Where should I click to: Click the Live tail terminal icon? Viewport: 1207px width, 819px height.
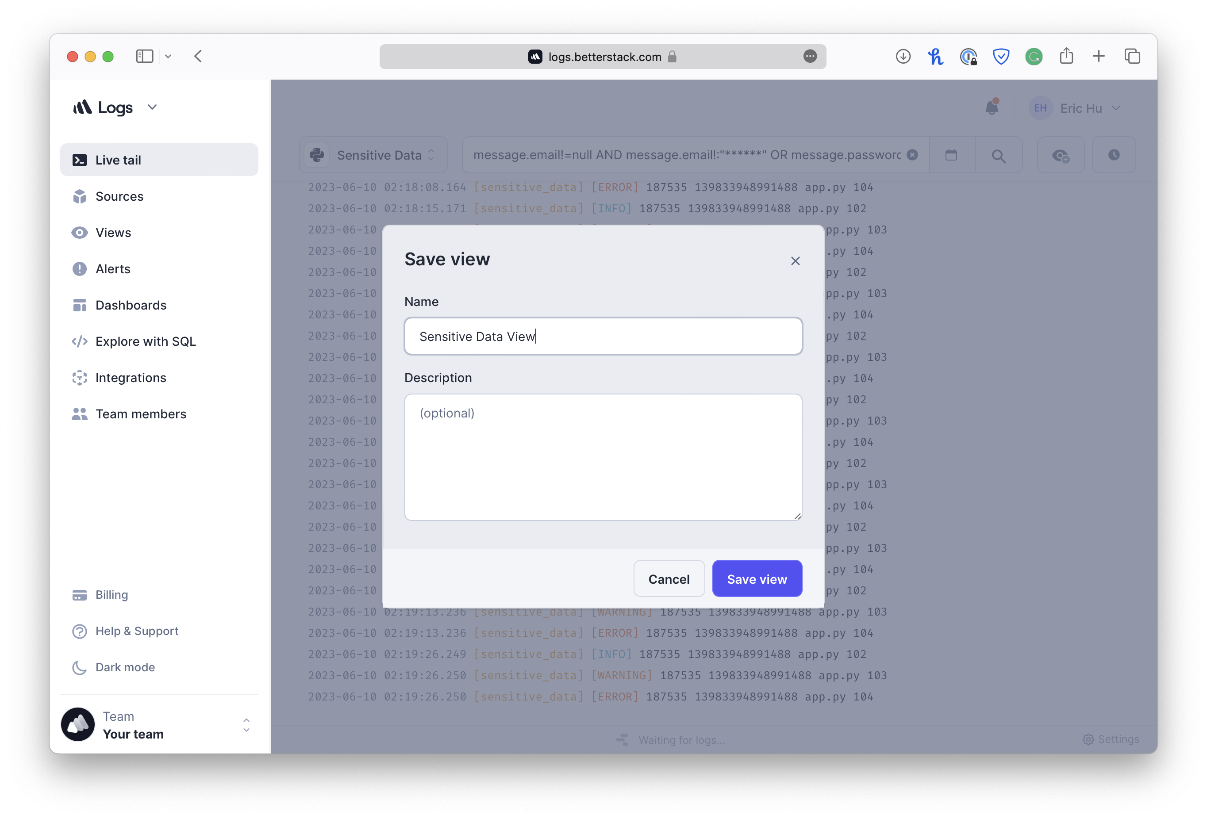[80, 160]
